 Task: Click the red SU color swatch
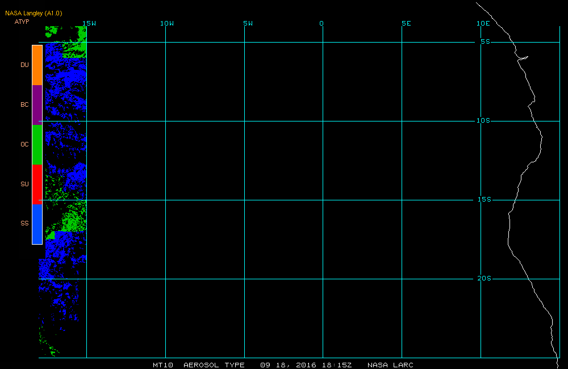(37, 184)
